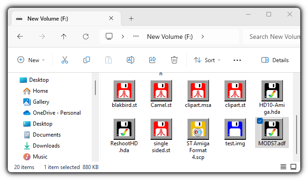Add a new tab
The image size is (308, 180).
[131, 18]
